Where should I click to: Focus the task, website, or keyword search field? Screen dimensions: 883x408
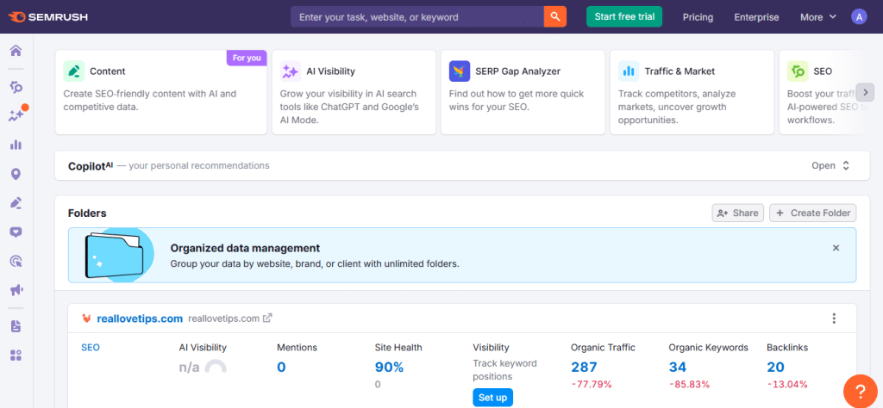pos(417,17)
